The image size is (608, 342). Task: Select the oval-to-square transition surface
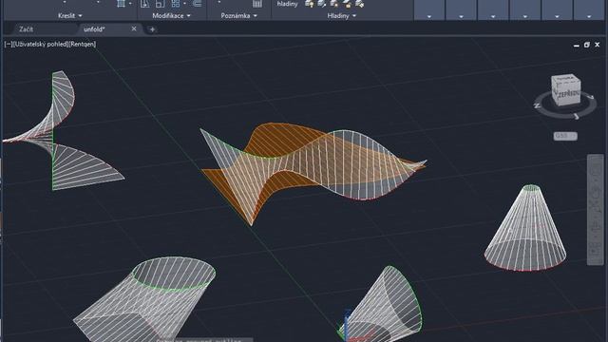(145, 300)
